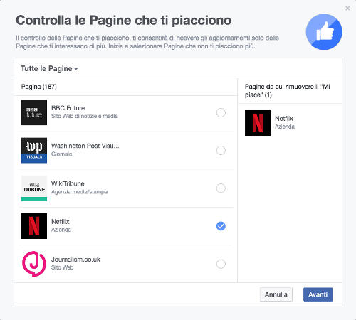Click the Annulla button
This screenshot has height=320, width=356.
coord(276,294)
